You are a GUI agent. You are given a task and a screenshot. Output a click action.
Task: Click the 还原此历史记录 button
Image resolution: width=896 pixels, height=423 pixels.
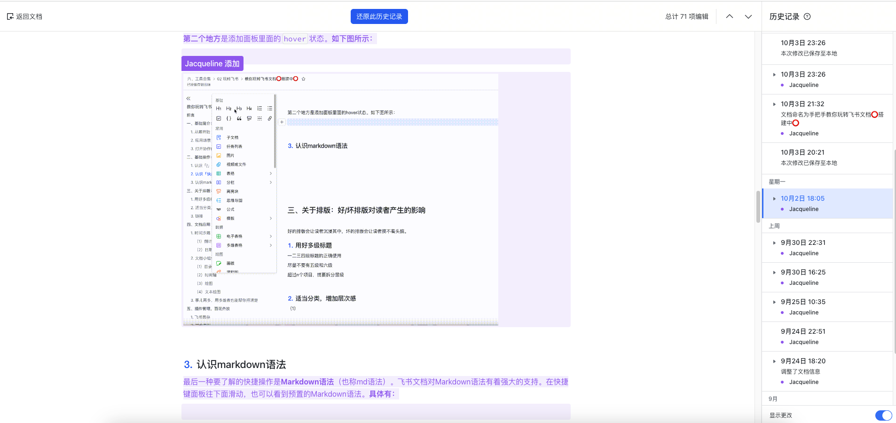(379, 16)
